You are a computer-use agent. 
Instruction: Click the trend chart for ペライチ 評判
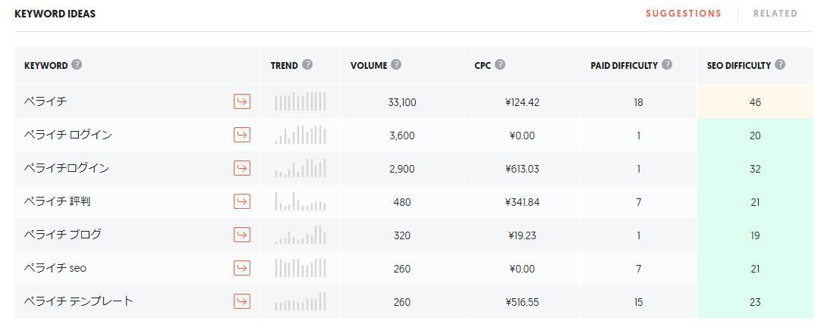(x=300, y=201)
